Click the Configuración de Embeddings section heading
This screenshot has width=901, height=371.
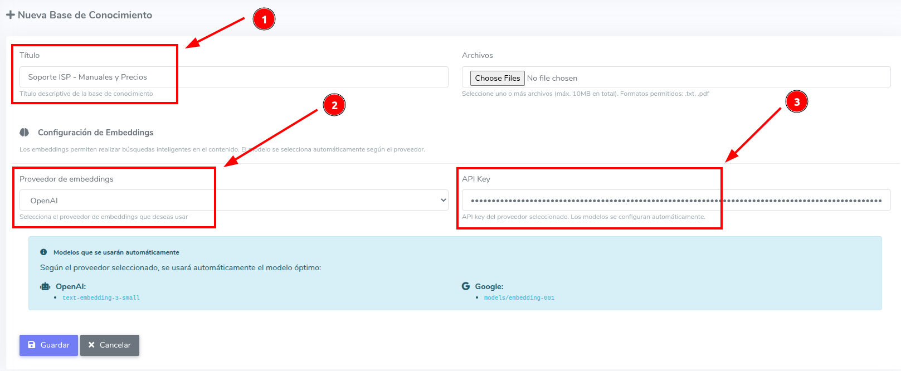[x=95, y=133]
